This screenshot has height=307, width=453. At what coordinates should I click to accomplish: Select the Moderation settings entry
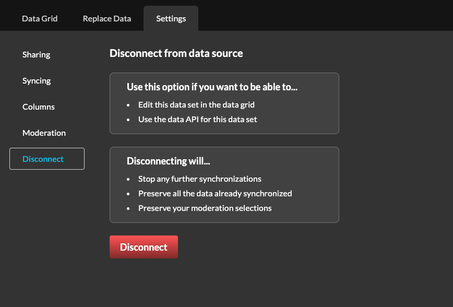(44, 133)
